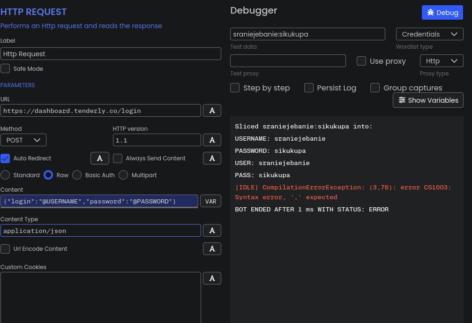
Task: Click the A icon beside Auto Redirect
Action: point(100,158)
